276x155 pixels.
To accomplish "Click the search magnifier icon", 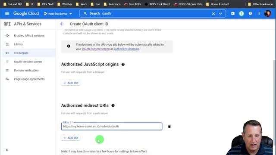I will click(x=85, y=13).
